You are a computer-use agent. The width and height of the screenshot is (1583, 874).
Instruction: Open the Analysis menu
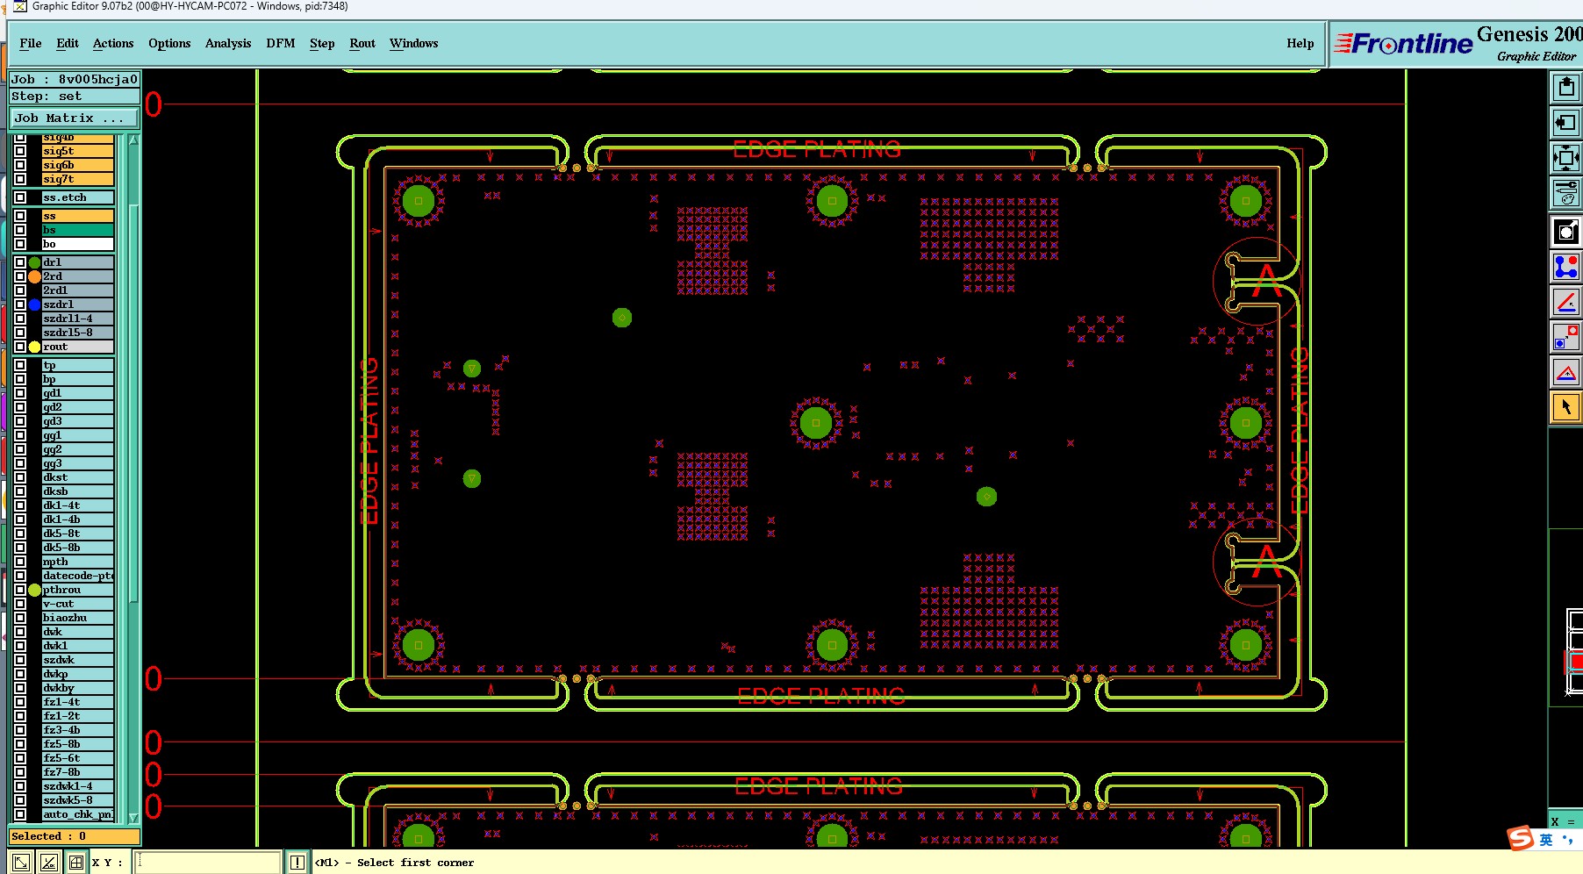pos(228,43)
